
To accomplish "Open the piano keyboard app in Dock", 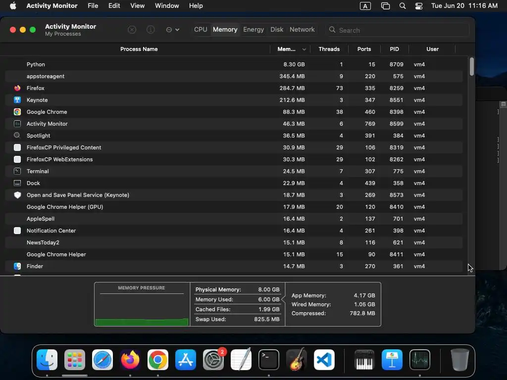I will (x=364, y=360).
